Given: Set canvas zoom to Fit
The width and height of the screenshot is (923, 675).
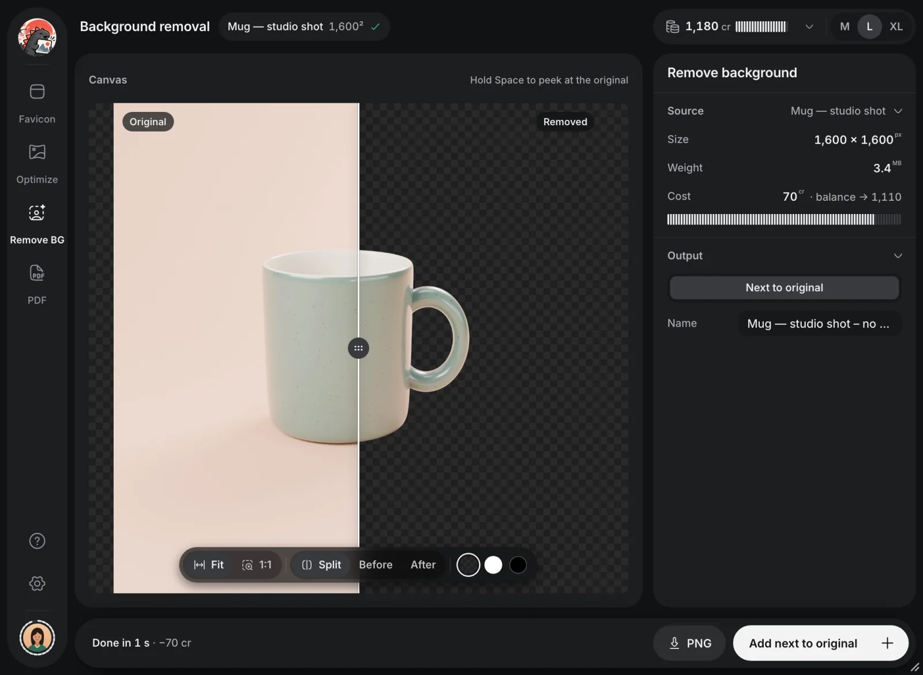Looking at the screenshot, I should point(209,565).
